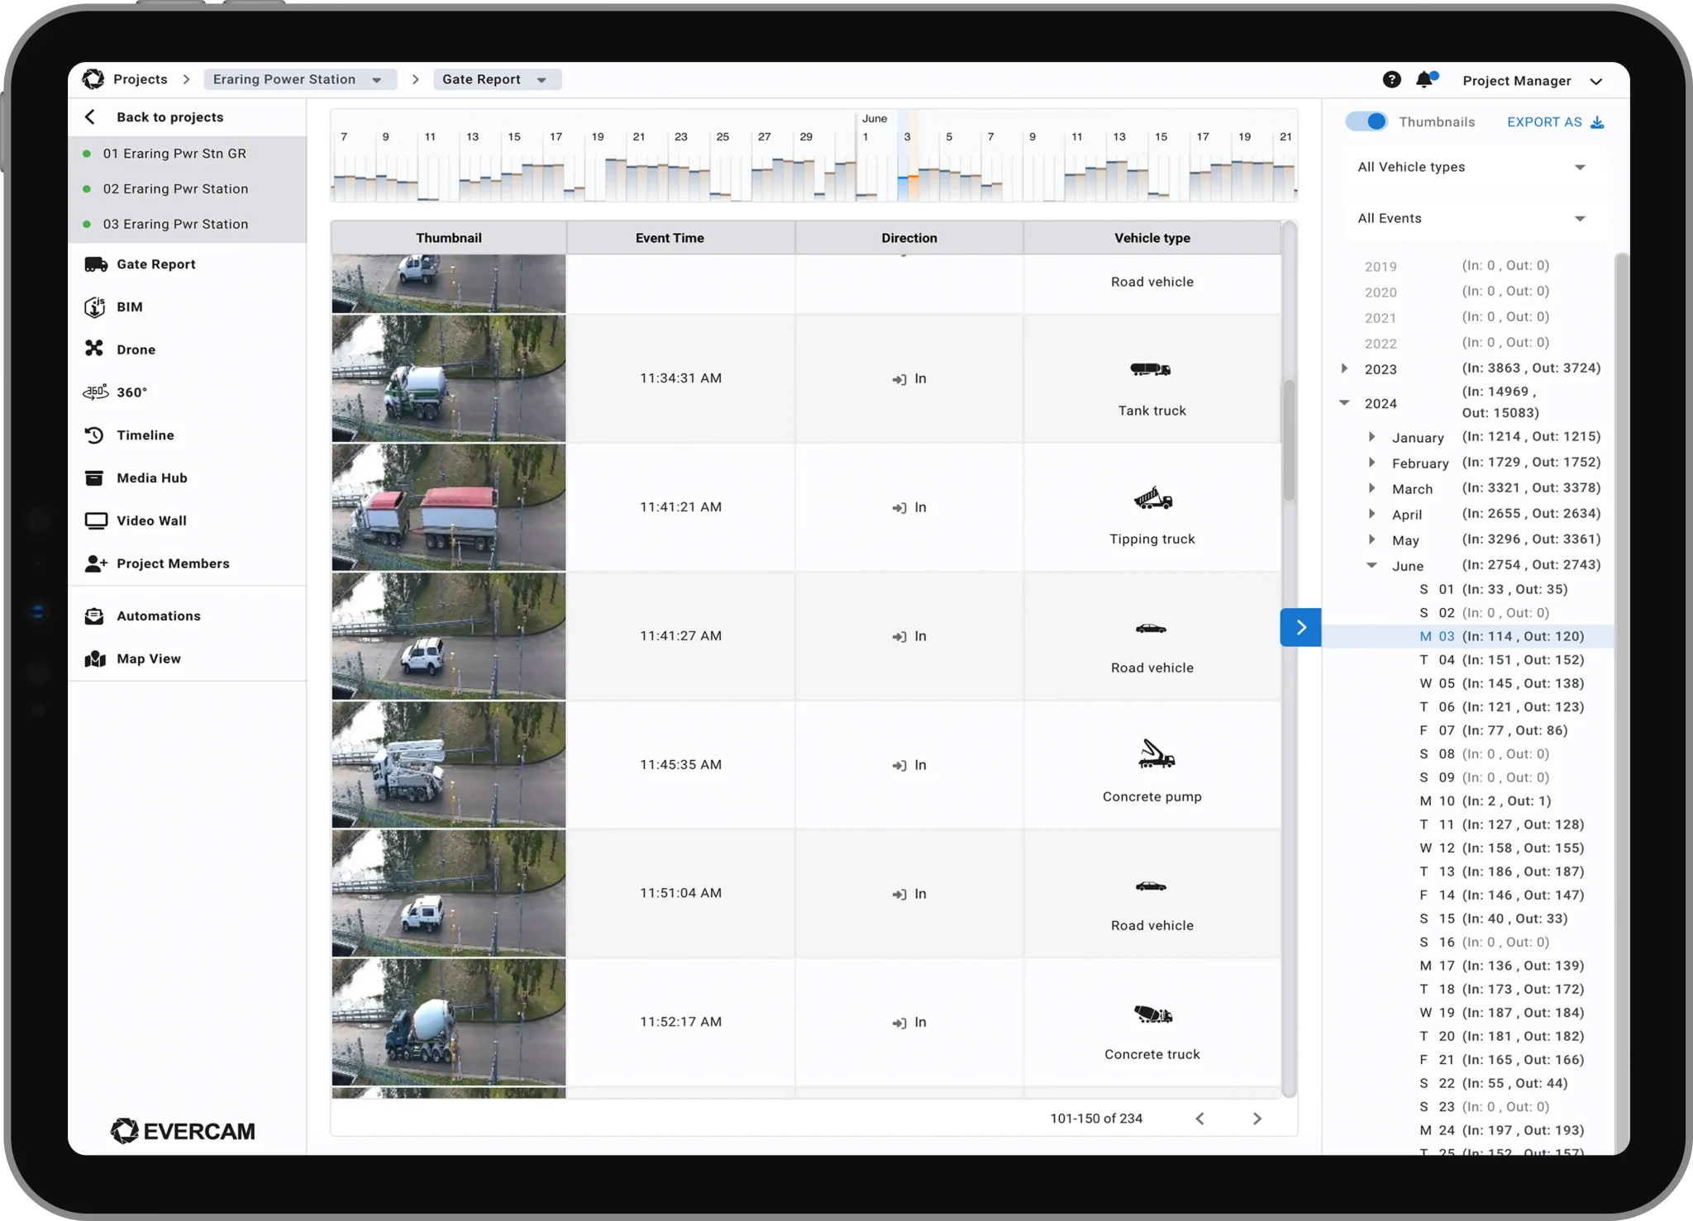Select project 02 Eraring Pwr Station
The height and width of the screenshot is (1221, 1693).
(175, 188)
